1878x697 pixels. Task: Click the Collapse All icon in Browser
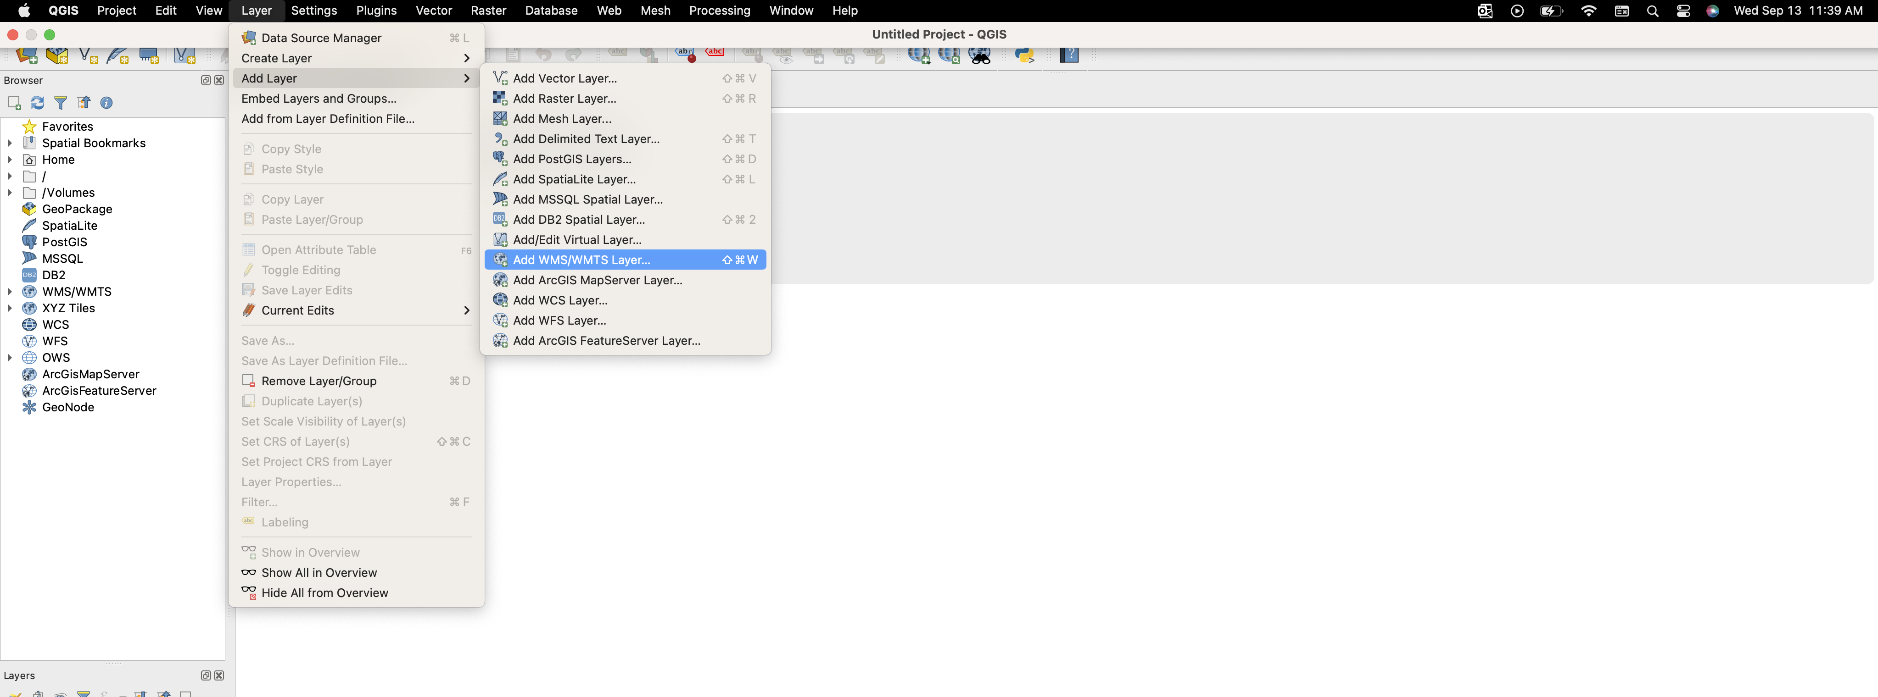[x=84, y=103]
